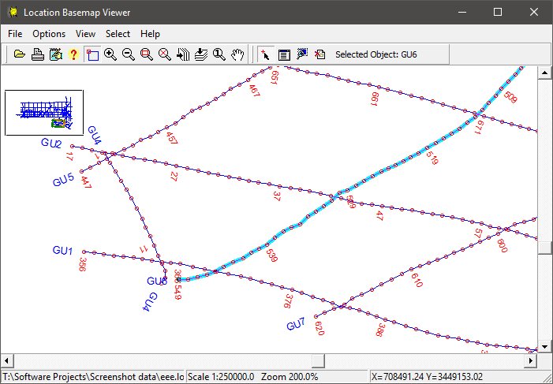Click the zoom 1:1 magnifier icon

[219, 54]
